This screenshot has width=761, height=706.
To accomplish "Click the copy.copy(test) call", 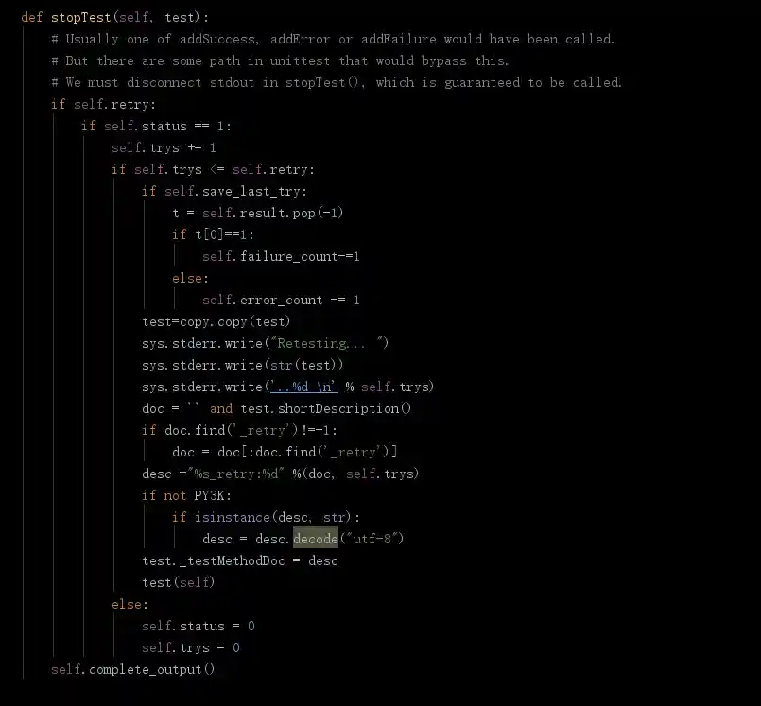I will pyautogui.click(x=234, y=321).
